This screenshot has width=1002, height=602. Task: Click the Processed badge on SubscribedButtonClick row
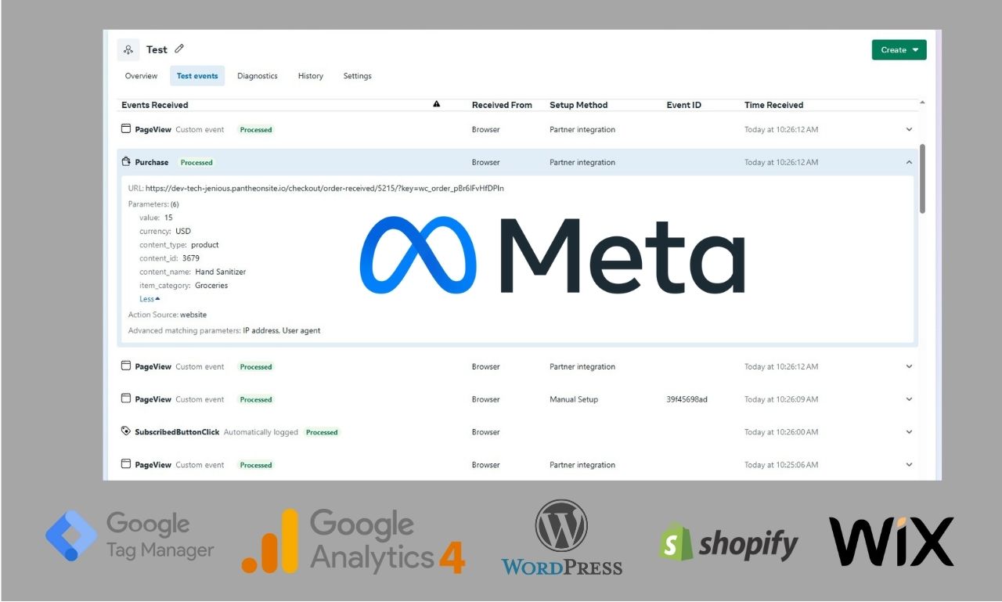pos(322,432)
